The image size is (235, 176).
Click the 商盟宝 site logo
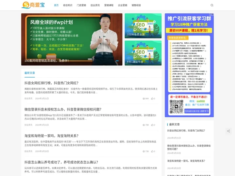point(33,5)
